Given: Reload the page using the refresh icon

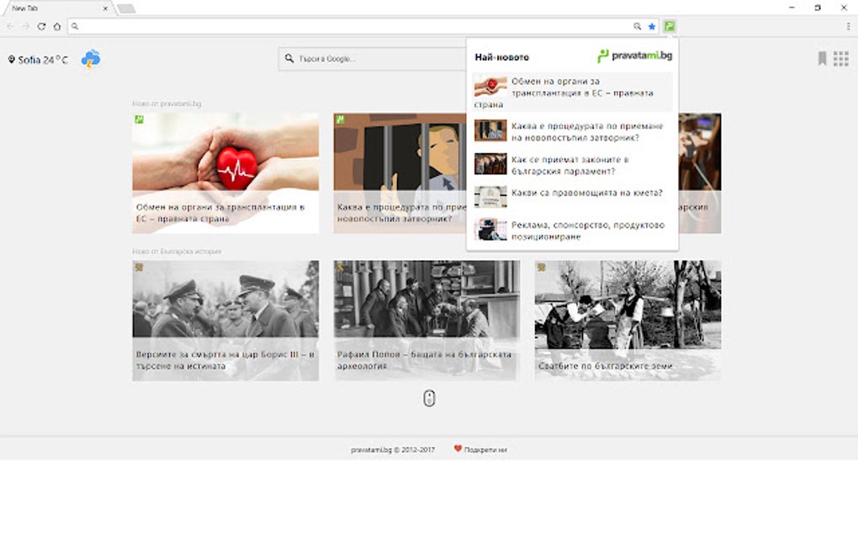Looking at the screenshot, I should 40,26.
